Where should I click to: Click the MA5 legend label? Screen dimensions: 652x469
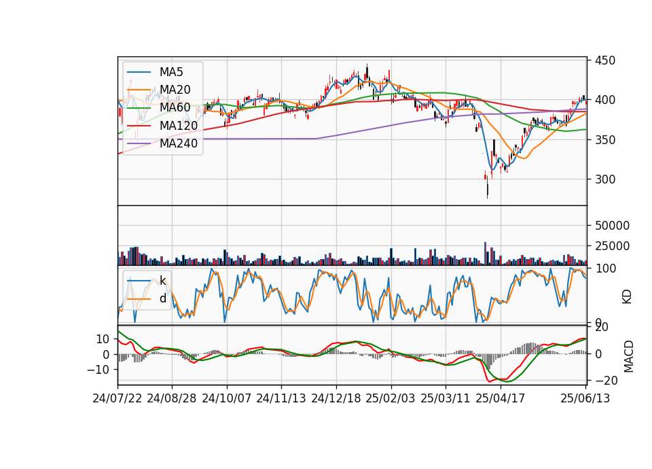click(x=171, y=72)
